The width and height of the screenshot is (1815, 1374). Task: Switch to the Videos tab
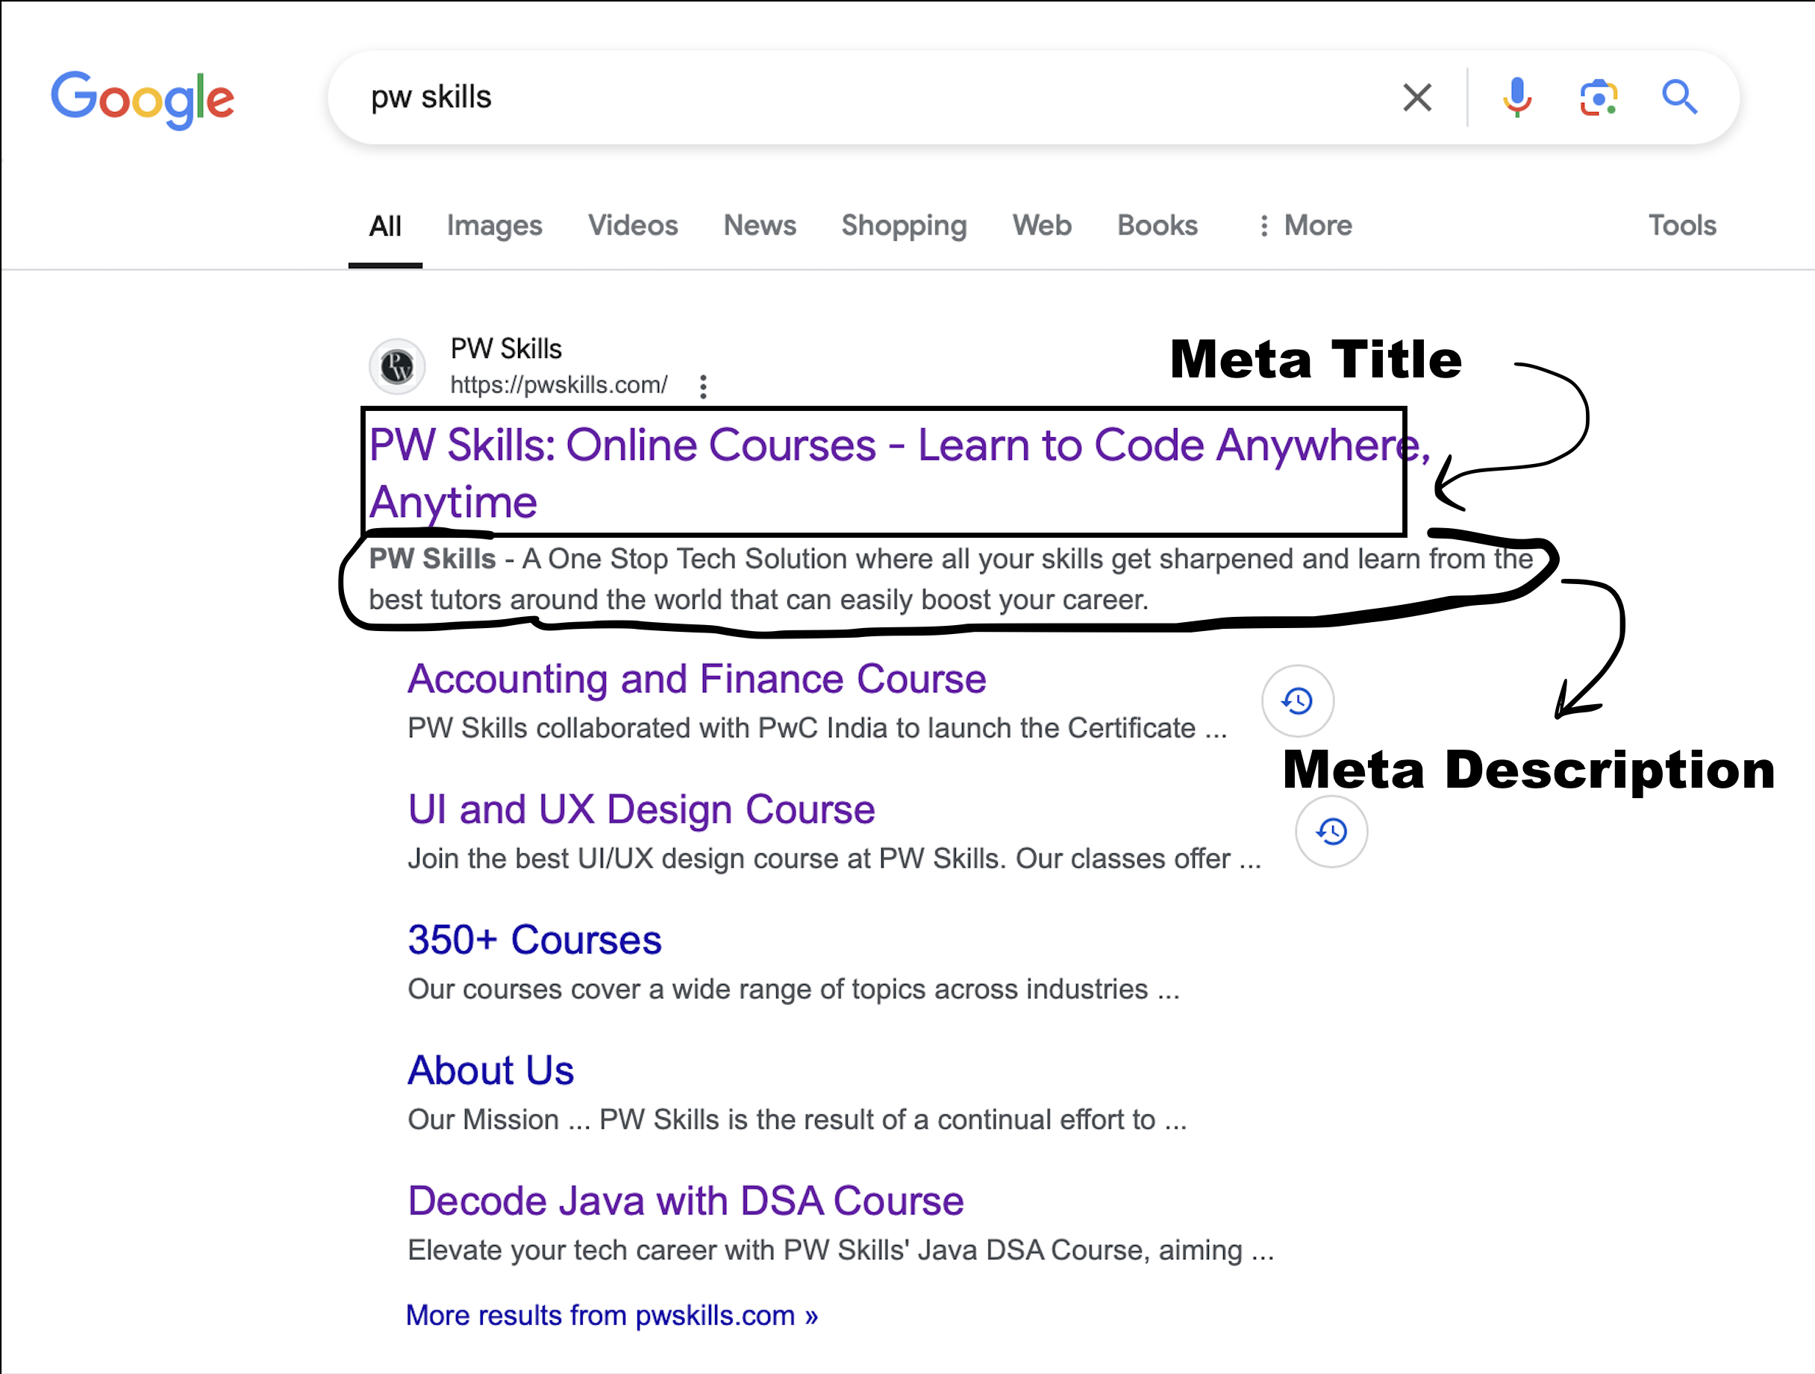633,225
